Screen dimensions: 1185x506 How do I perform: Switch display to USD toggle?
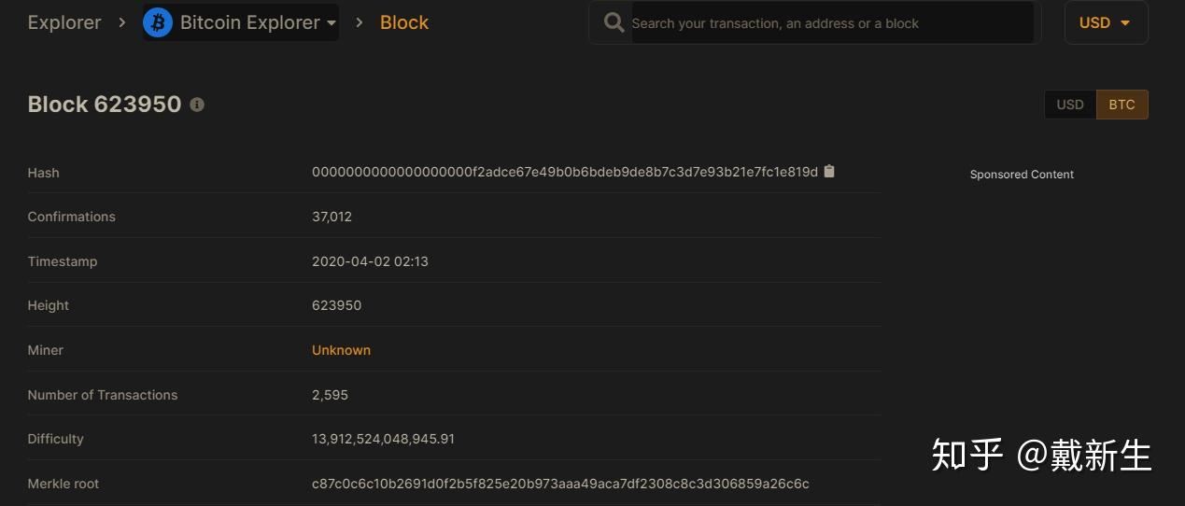1070,105
